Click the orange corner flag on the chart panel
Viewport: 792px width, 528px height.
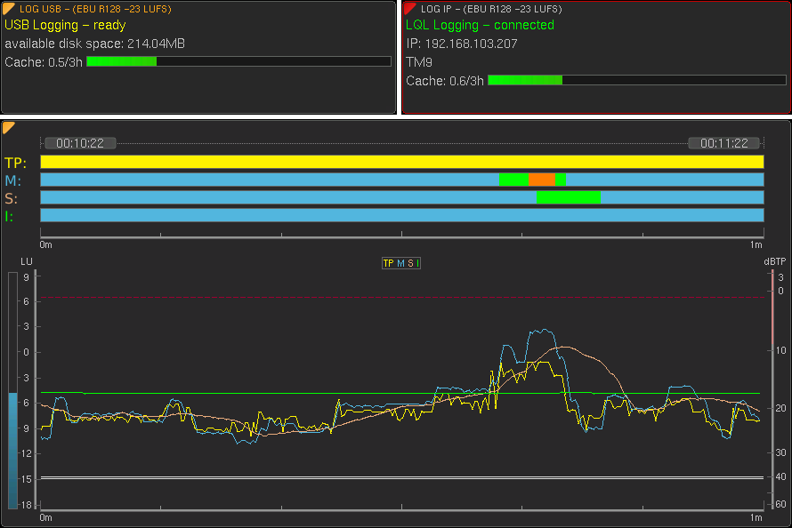[9, 128]
